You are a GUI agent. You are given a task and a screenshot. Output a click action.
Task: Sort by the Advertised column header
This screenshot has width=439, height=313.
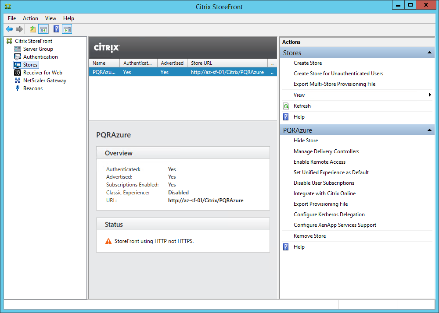coord(172,63)
